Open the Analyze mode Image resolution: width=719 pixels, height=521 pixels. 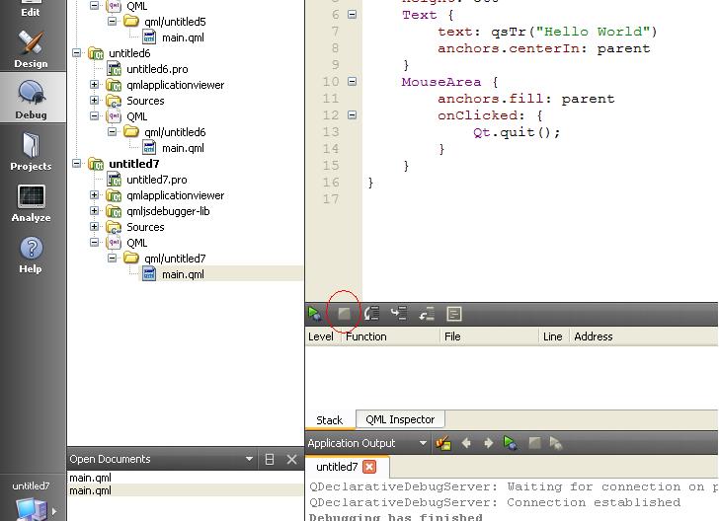(31, 203)
